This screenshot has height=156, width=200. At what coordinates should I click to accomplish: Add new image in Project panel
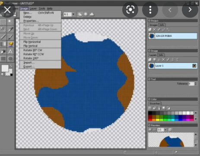click(x=150, y=30)
